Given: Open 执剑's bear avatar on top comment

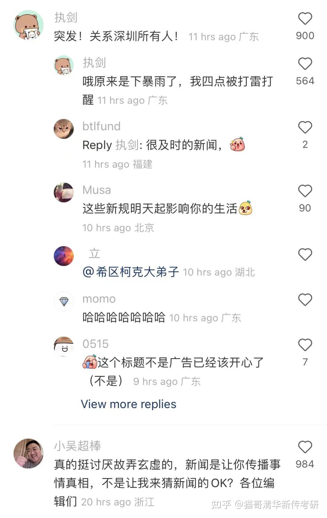Looking at the screenshot, I should (x=28, y=25).
